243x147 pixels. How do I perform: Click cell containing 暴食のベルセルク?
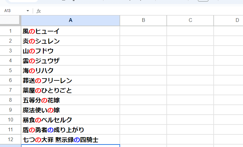click(x=70, y=120)
